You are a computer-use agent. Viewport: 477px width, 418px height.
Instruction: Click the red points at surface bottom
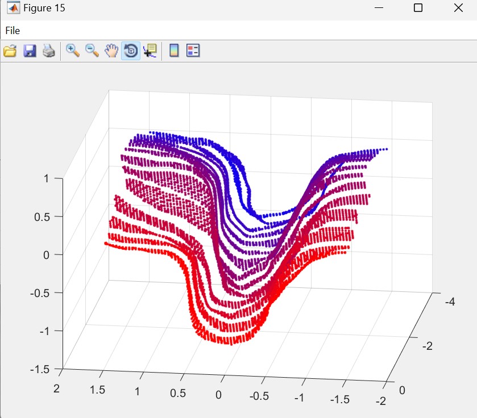click(x=222, y=338)
